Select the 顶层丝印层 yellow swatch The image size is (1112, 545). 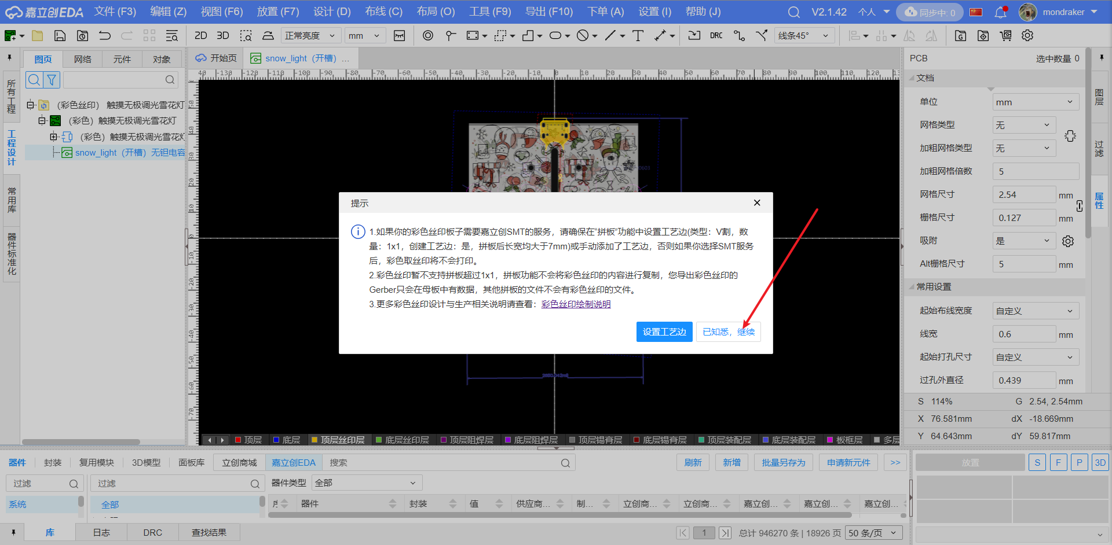(x=314, y=440)
